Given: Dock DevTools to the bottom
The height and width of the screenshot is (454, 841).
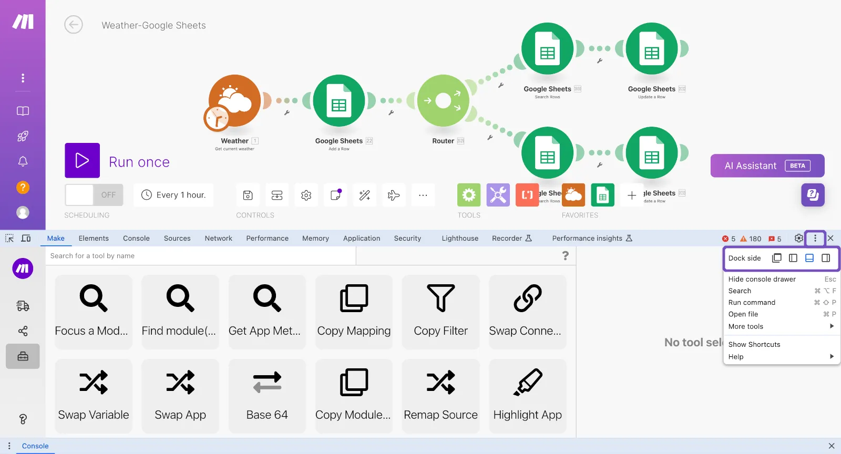Looking at the screenshot, I should click(809, 258).
